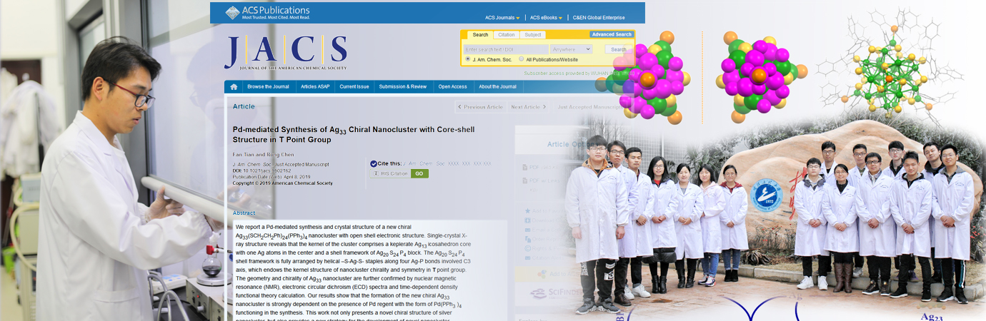Click the Add to Favorites star icon
The height and width of the screenshot is (321, 986).
(x=528, y=211)
